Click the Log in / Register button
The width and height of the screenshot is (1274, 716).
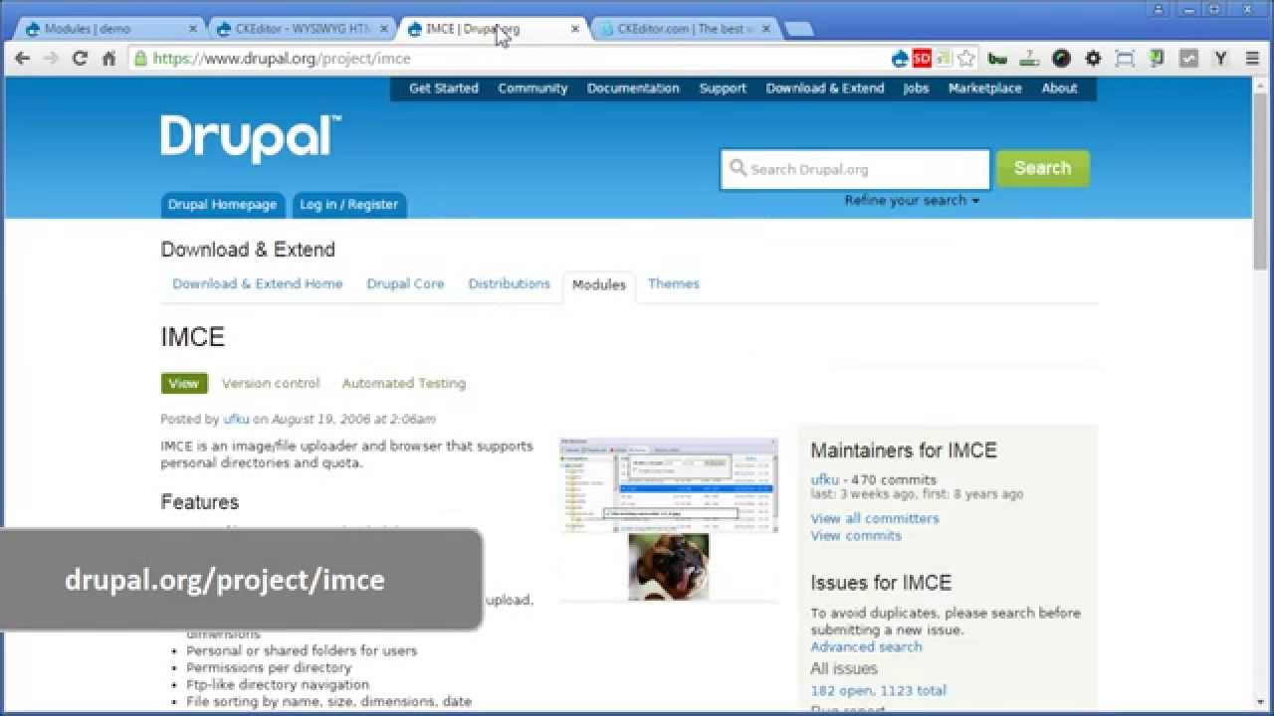pos(348,205)
